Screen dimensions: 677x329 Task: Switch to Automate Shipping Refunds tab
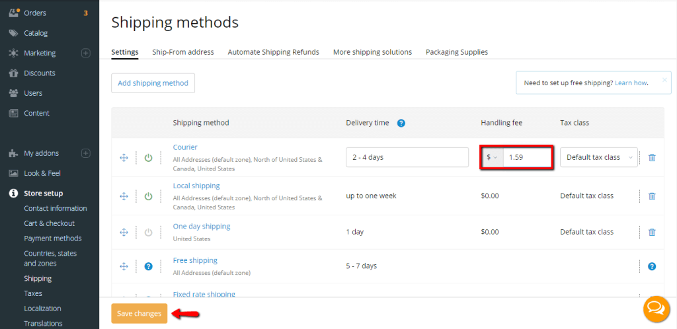pyautogui.click(x=273, y=52)
